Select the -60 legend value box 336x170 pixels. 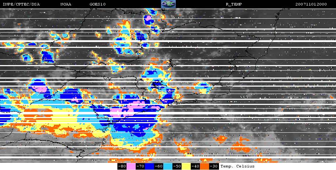click(159, 166)
